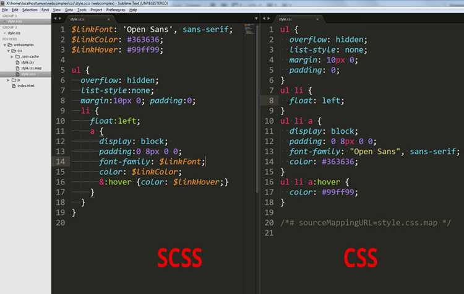The height and width of the screenshot is (294, 464).
Task: Collapse the css folder in sidebar
Action: coord(9,51)
